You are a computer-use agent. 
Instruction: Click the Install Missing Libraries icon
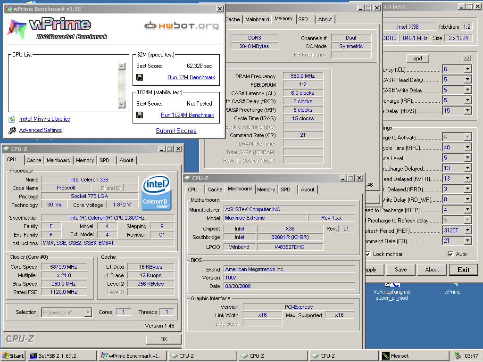point(12,119)
